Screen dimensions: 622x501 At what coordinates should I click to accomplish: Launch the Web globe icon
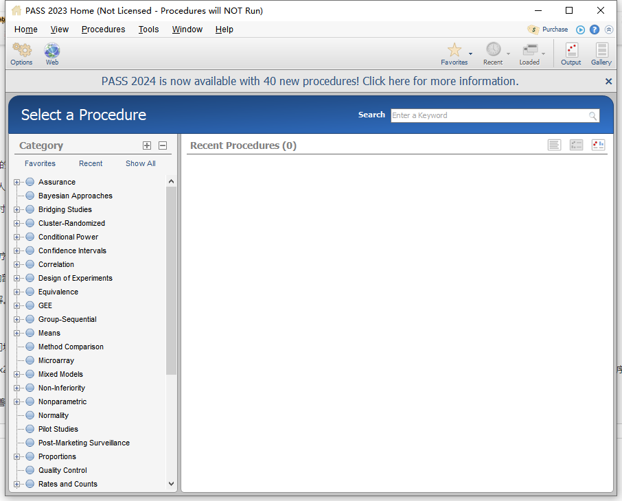(x=52, y=50)
